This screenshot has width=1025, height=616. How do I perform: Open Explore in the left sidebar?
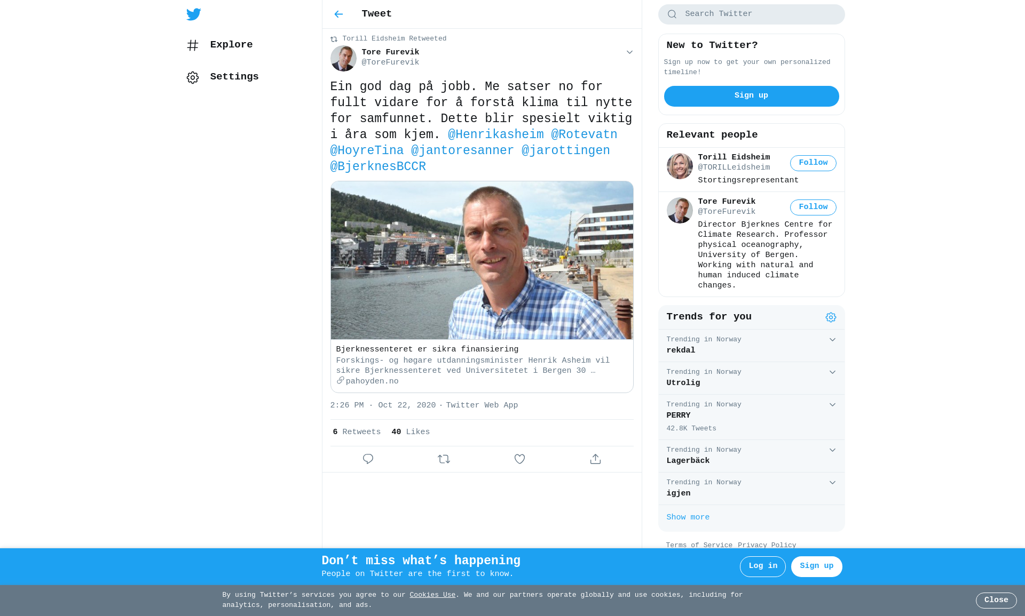219,45
